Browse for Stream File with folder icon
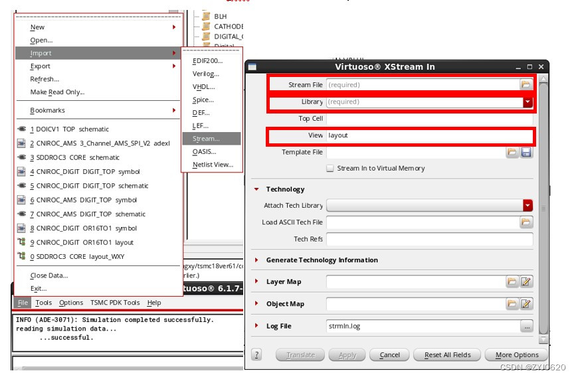 click(x=526, y=84)
